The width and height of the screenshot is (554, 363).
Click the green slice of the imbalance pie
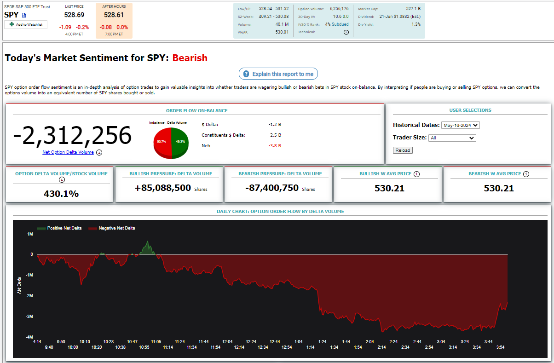coord(179,142)
